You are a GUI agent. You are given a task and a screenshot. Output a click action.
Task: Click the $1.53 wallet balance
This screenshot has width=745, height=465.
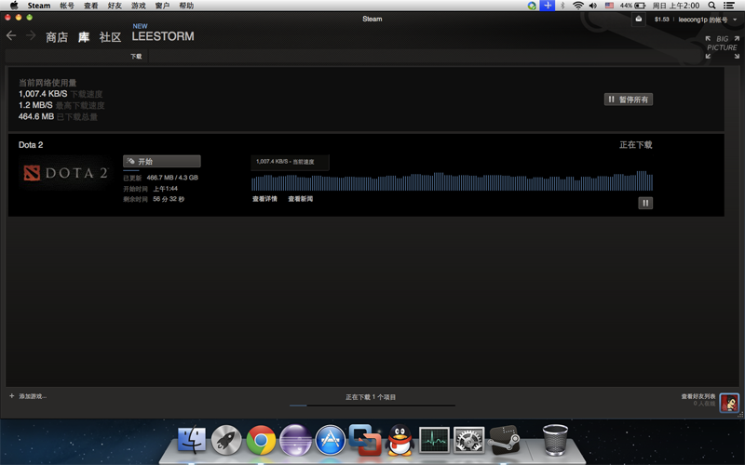661,20
